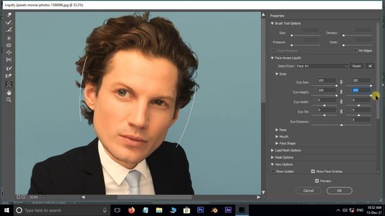Click the Eye Distance slider
This screenshot has height=216, width=385.
coord(341,125)
